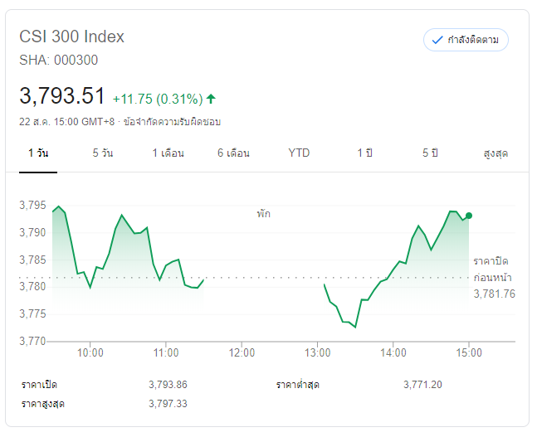Show the 6 เดือน chart range
The image size is (537, 442).
click(x=233, y=153)
